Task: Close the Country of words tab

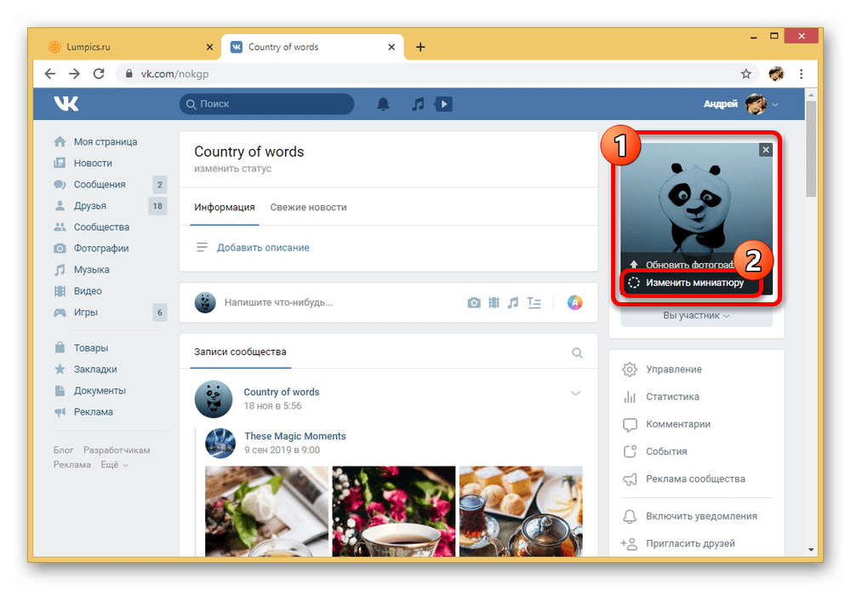Action: [x=391, y=47]
